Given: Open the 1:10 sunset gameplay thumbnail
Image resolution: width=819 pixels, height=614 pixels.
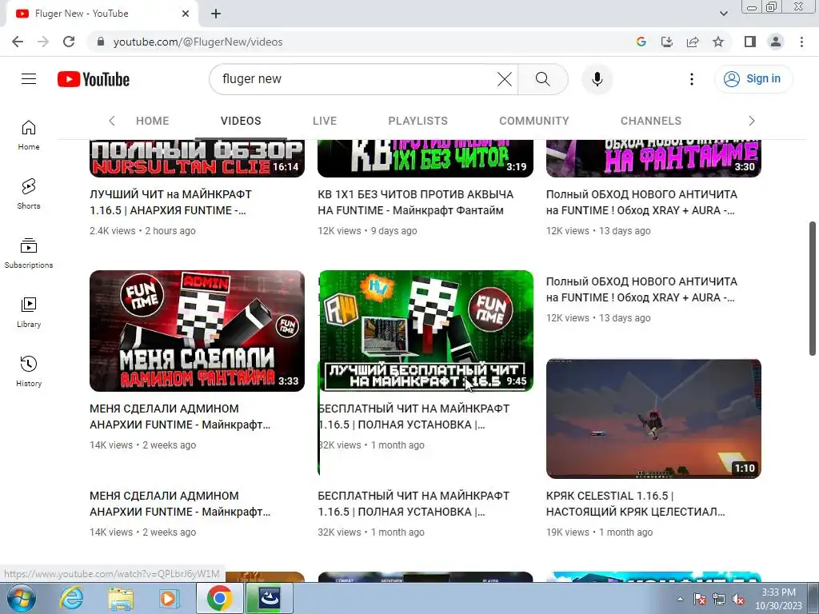Looking at the screenshot, I should point(653,419).
